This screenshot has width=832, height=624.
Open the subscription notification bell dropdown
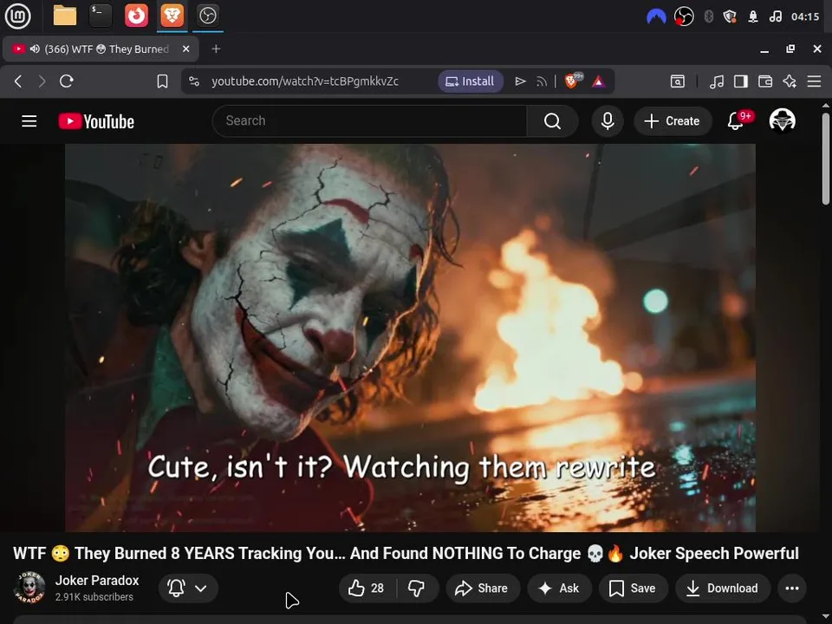pos(188,588)
